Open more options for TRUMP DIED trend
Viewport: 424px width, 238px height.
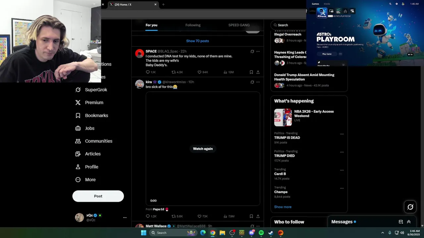pyautogui.click(x=342, y=152)
